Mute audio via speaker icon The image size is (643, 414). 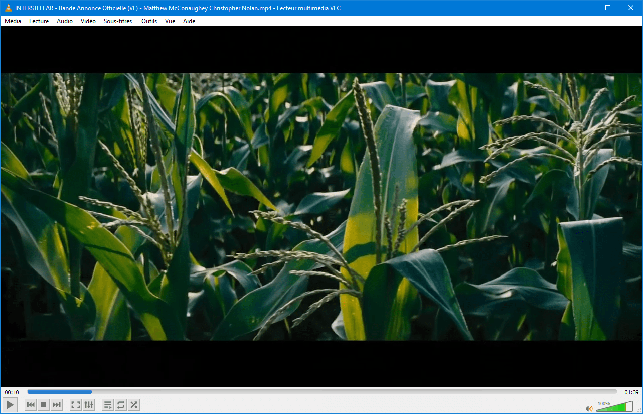pyautogui.click(x=589, y=408)
